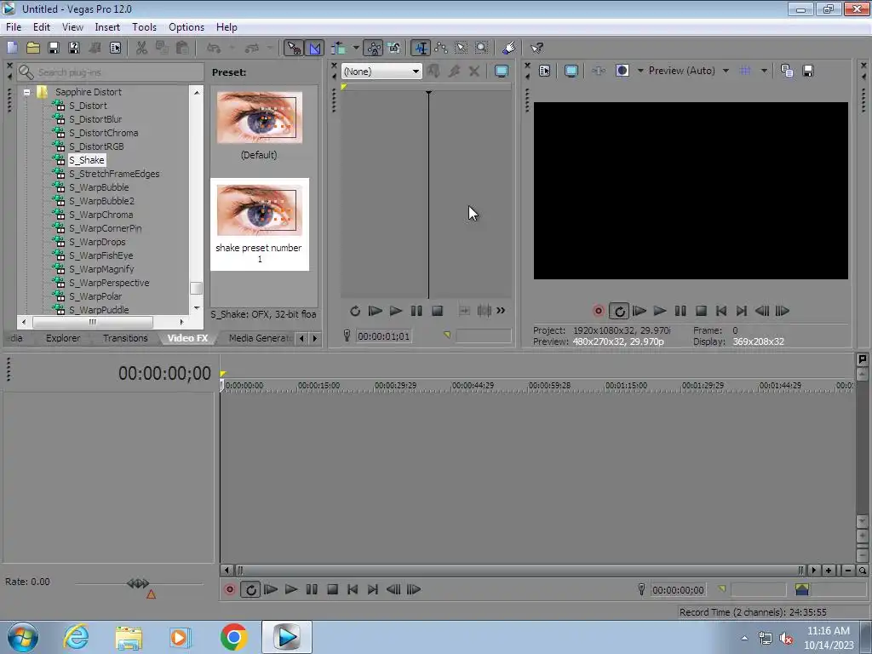
Task: Select S_DistortBlur in the plug-in list
Action: (95, 119)
